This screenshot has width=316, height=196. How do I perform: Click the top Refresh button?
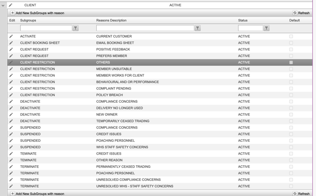coord(301,13)
